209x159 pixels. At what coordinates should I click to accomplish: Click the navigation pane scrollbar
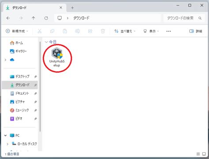click(x=40, y=87)
